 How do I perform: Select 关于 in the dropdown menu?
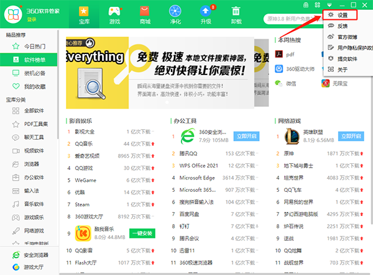(342, 69)
